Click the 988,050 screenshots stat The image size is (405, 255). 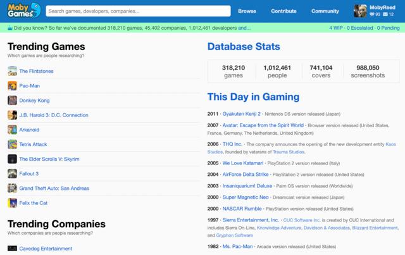pos(368,71)
